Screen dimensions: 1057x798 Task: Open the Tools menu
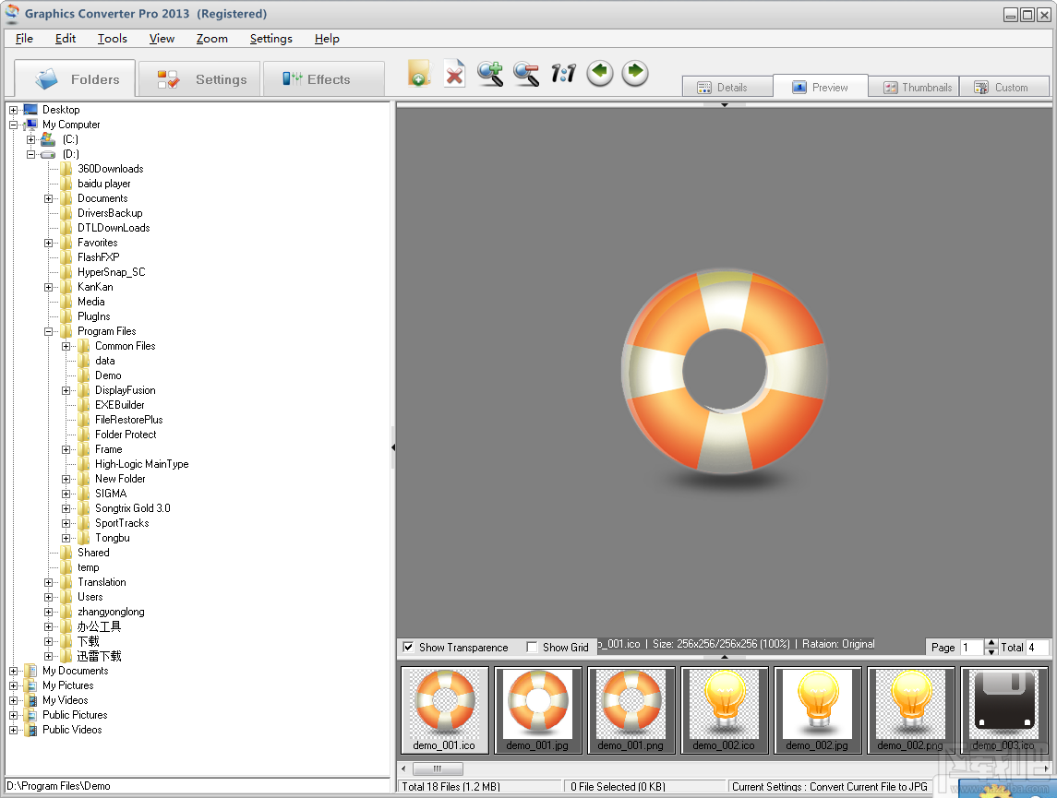[x=113, y=39]
